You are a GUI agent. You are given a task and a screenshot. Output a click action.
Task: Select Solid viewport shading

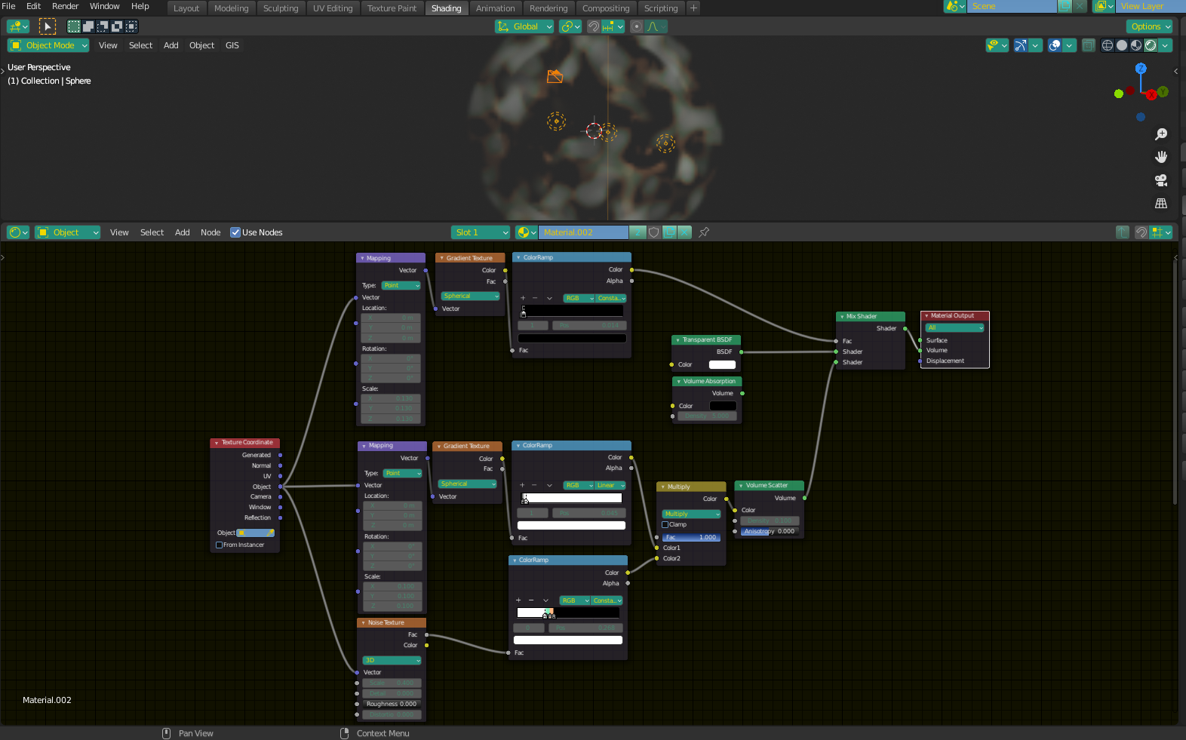point(1122,45)
